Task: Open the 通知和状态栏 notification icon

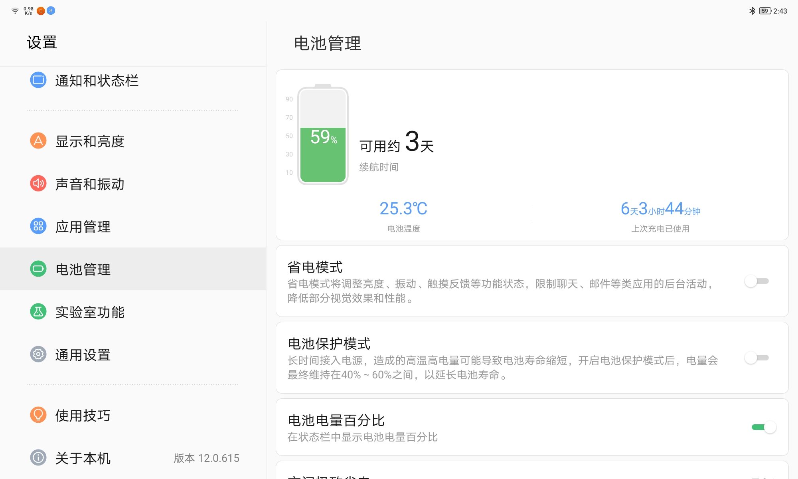Action: tap(38, 81)
